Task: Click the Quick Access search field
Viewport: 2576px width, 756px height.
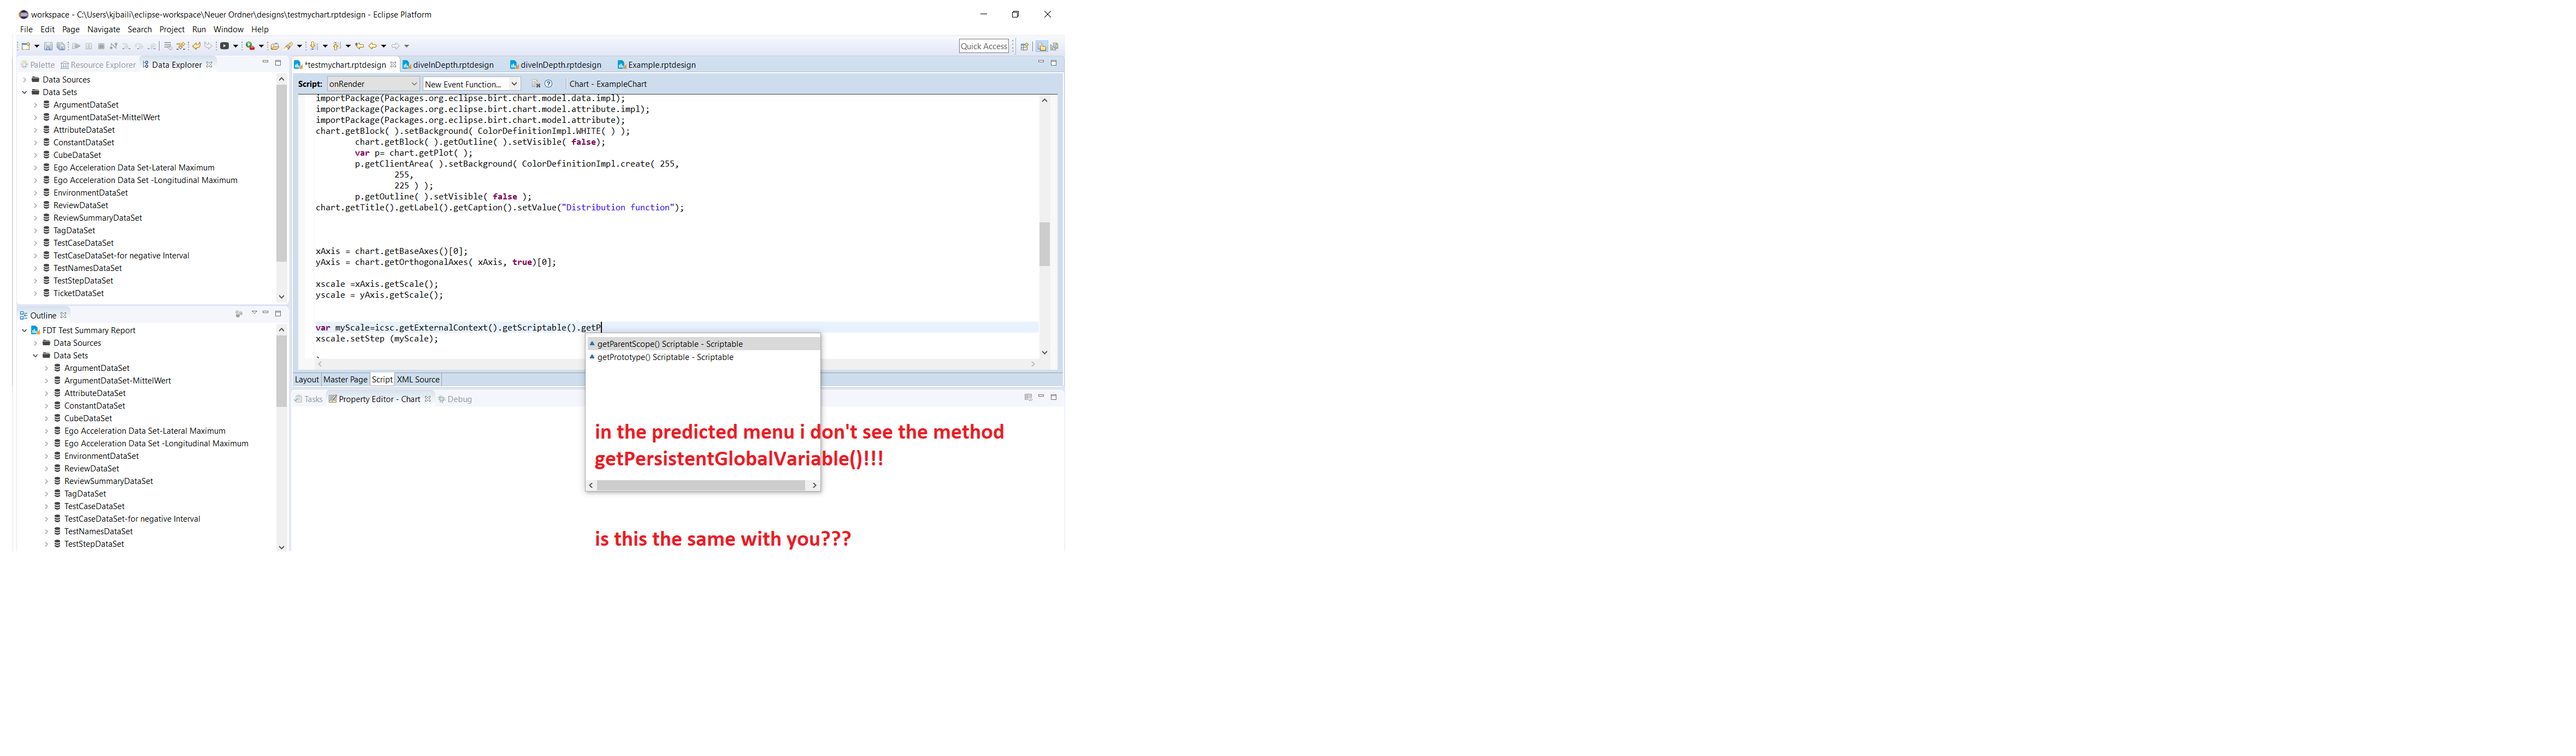Action: 983,46
